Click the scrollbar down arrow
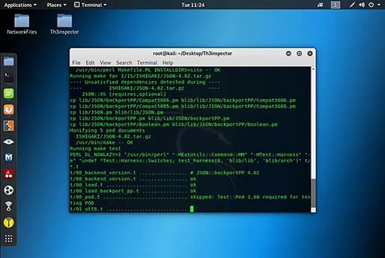 point(313,210)
